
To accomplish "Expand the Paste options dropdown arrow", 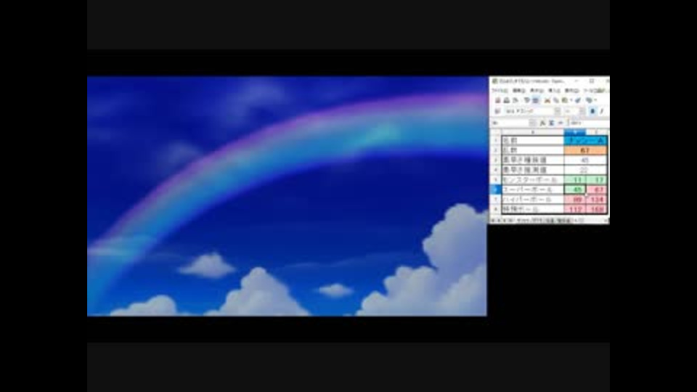I will tap(571, 100).
